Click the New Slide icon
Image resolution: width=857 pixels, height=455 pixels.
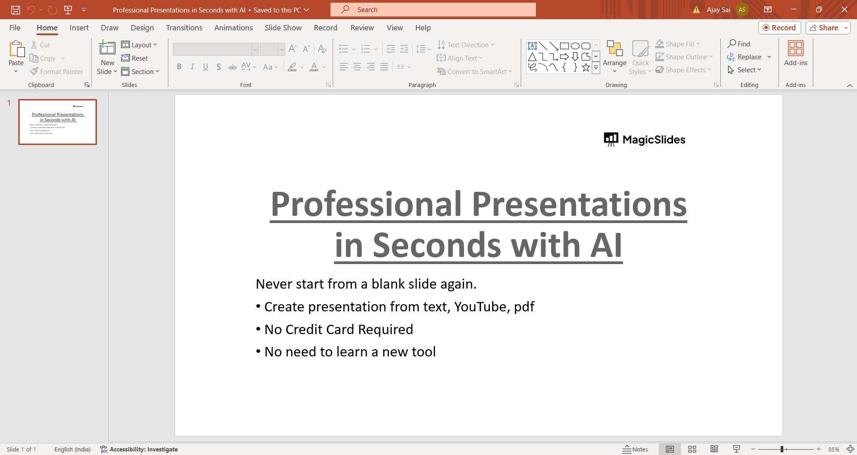click(x=107, y=48)
